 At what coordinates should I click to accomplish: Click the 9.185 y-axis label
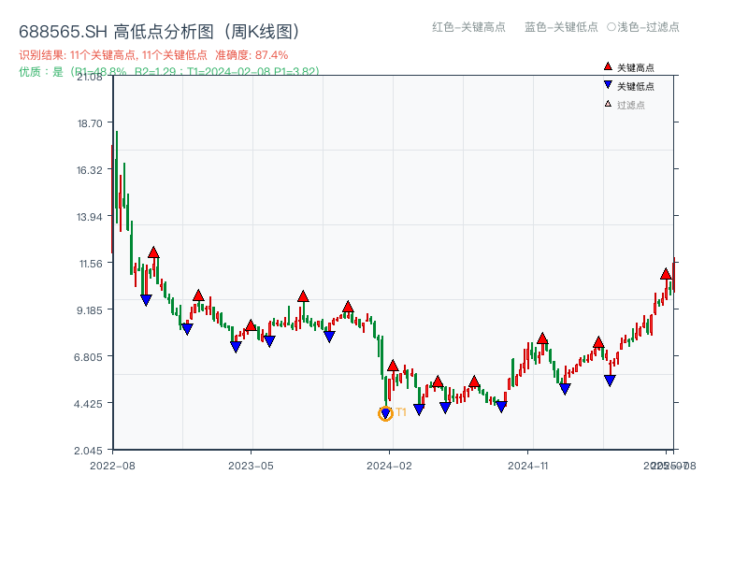click(x=89, y=310)
